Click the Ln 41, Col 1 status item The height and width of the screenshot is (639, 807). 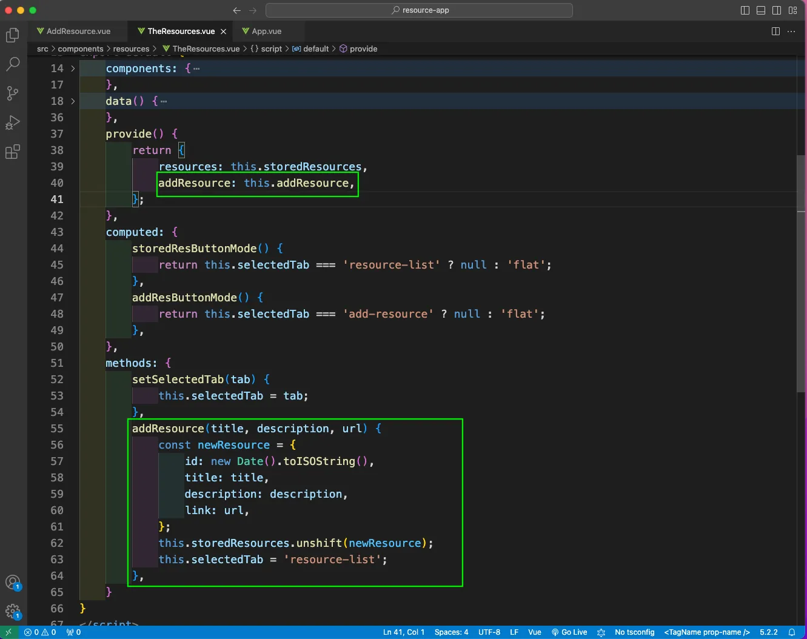tap(404, 632)
